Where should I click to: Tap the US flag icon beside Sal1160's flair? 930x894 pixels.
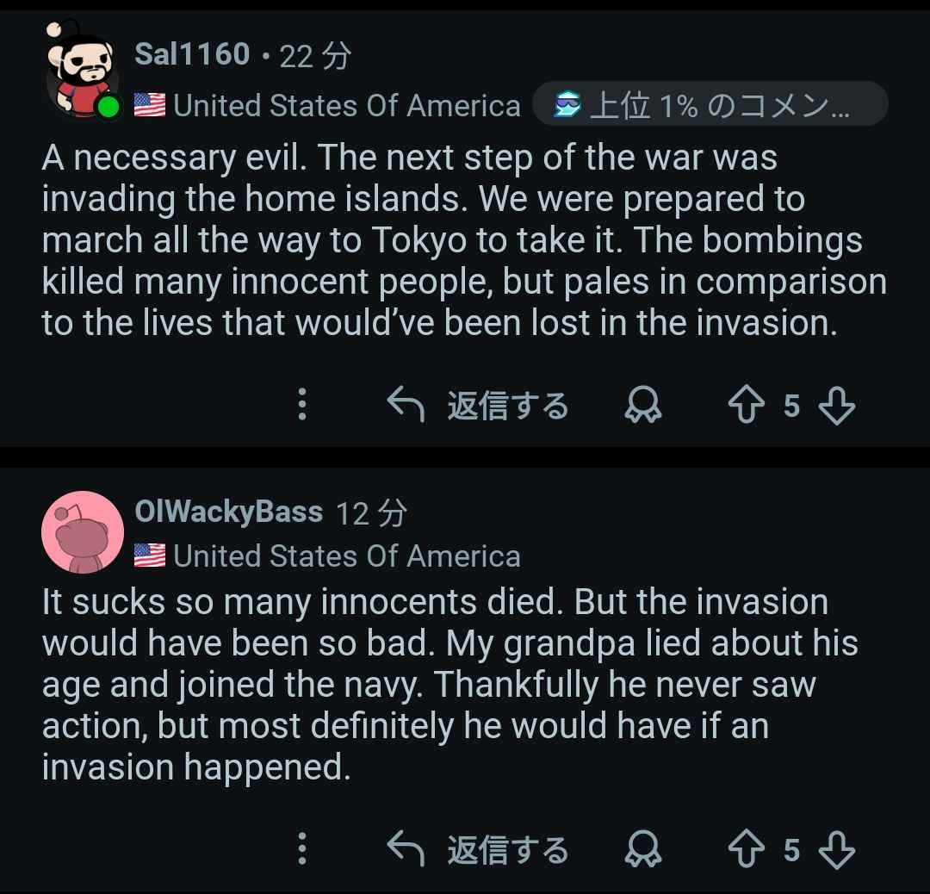[149, 106]
